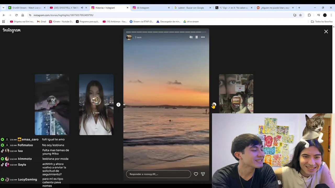Close the story viewer with X
The width and height of the screenshot is (335, 188).
(326, 32)
